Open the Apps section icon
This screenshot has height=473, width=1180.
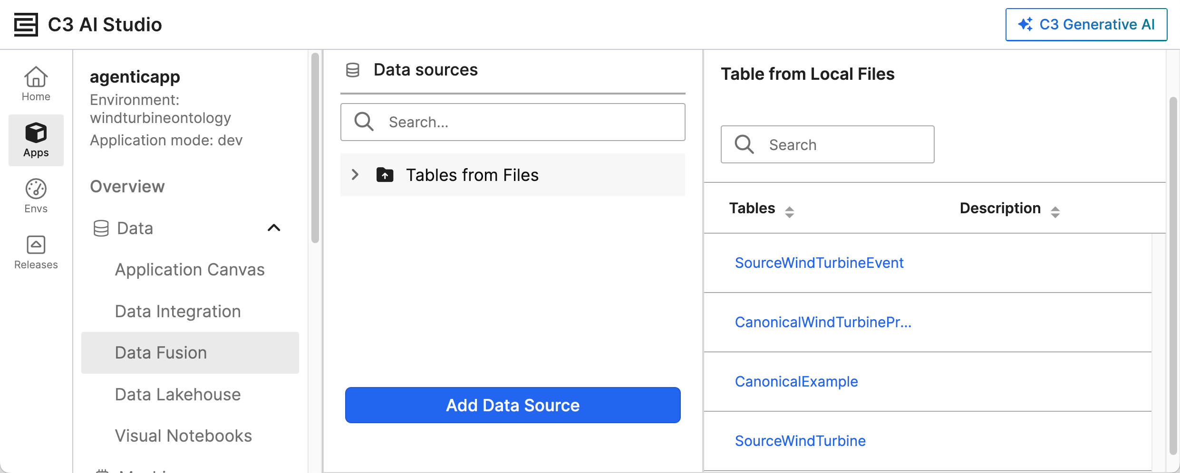pos(36,133)
